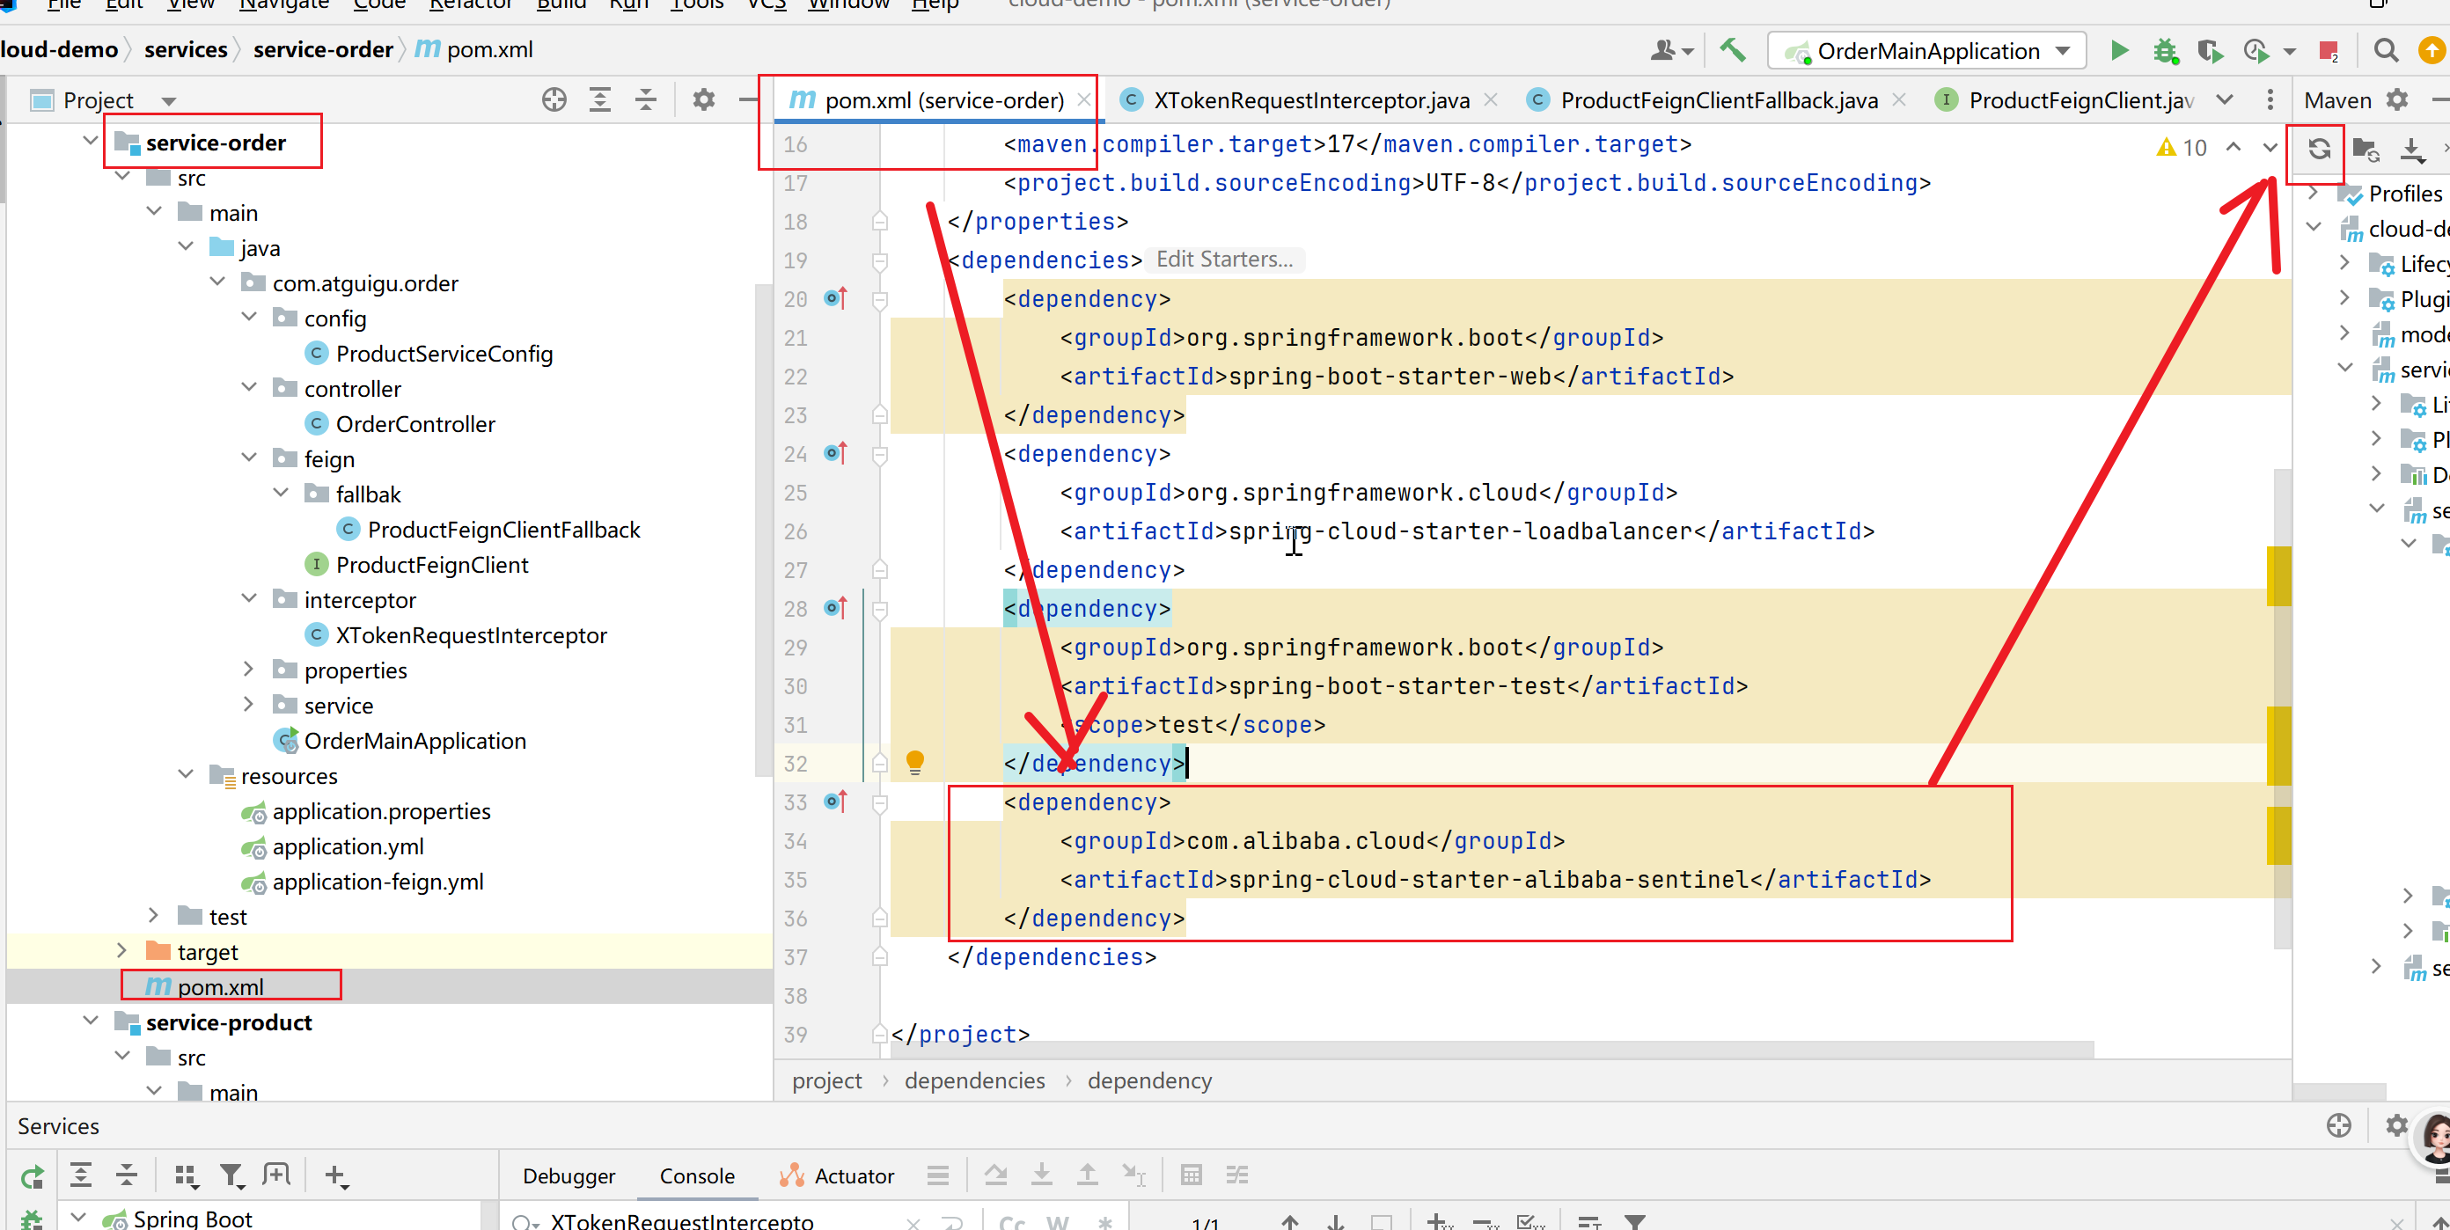This screenshot has width=2450, height=1230.
Task: Collapse the service-order module tree node
Action: [91, 142]
